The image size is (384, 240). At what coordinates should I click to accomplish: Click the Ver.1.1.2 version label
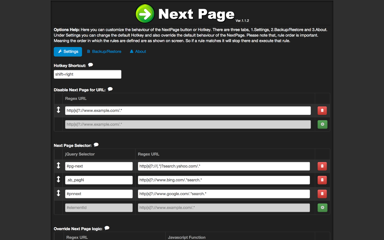pos(242,21)
